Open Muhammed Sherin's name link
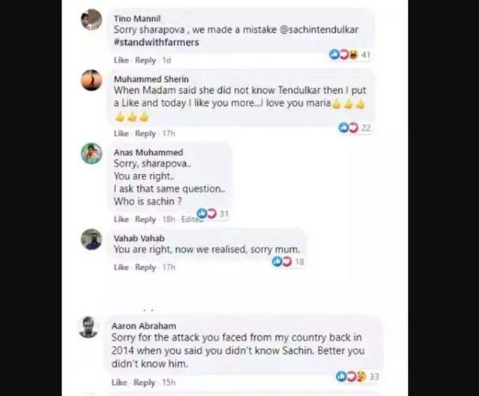This screenshot has height=396, width=479. click(x=151, y=79)
